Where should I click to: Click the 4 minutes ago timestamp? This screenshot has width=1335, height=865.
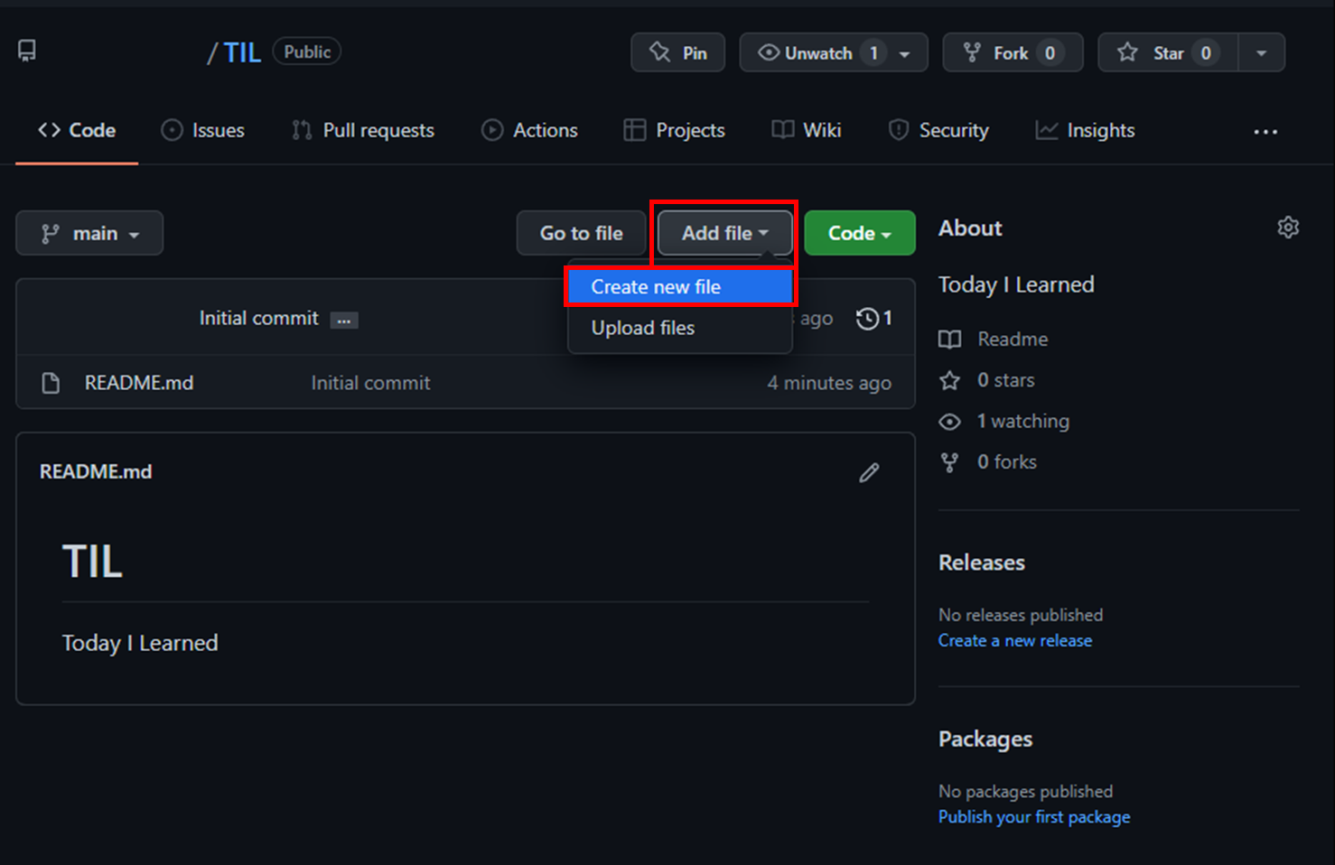click(x=829, y=383)
